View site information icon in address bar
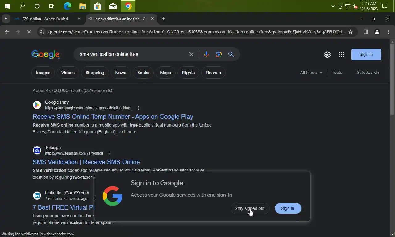The width and height of the screenshot is (395, 237). [x=42, y=32]
